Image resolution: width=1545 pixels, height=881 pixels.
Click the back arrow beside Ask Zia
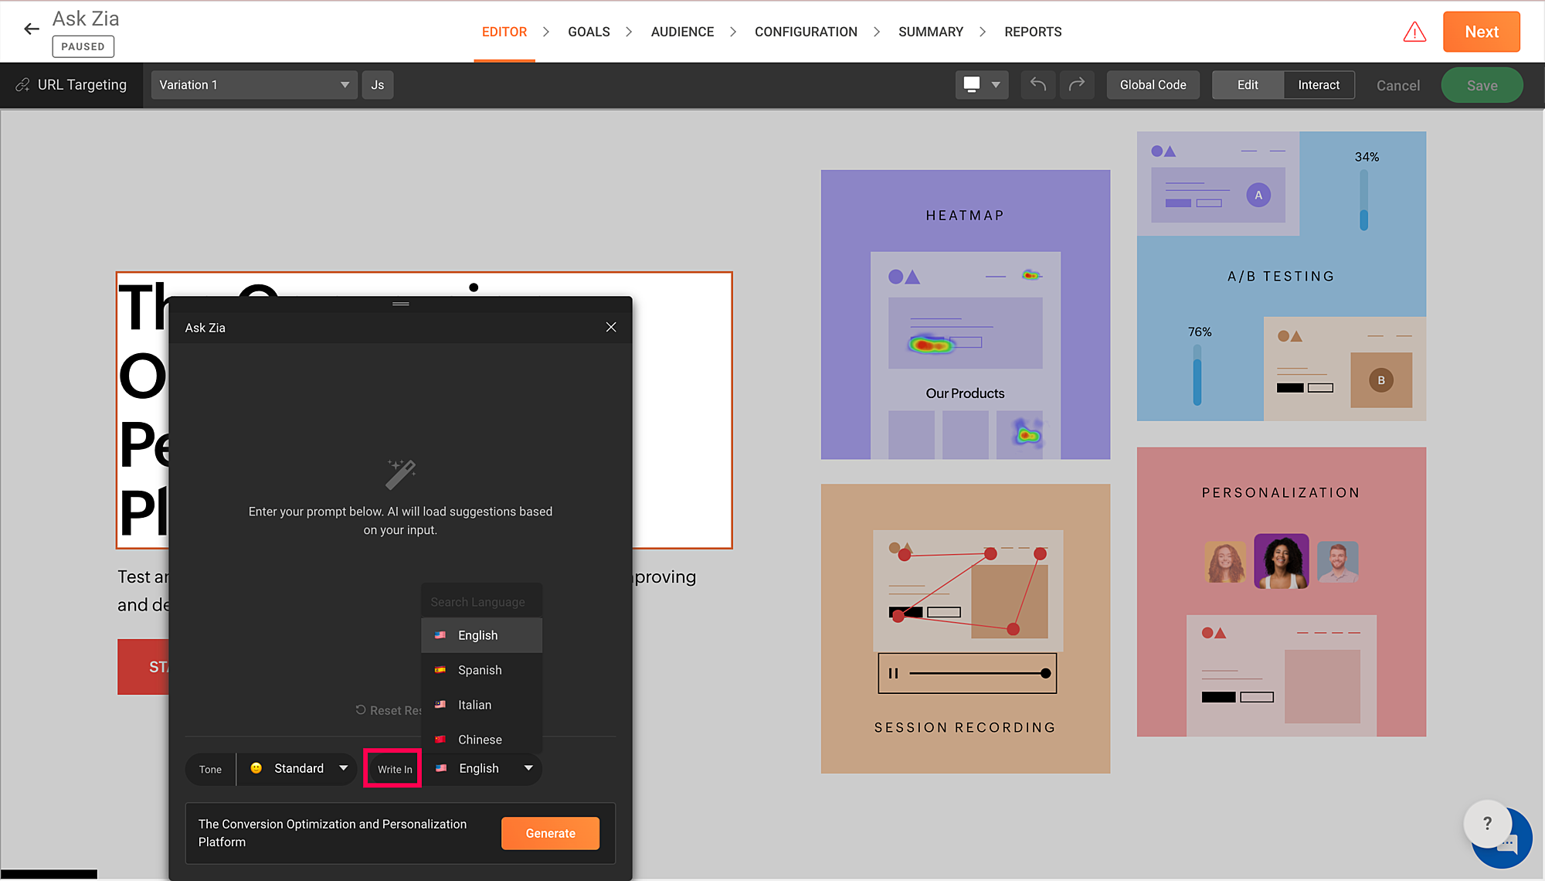31,29
